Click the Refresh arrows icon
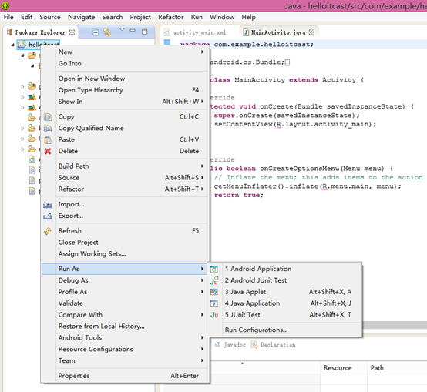The image size is (427, 392). point(47,231)
